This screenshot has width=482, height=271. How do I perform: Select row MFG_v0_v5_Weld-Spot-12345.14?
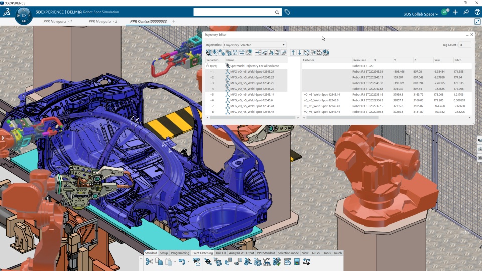coord(252,95)
